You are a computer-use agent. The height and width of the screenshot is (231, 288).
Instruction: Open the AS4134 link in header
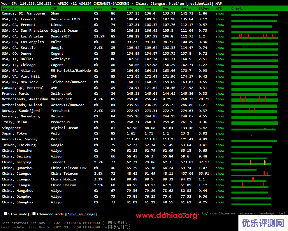pyautogui.click(x=85, y=3)
